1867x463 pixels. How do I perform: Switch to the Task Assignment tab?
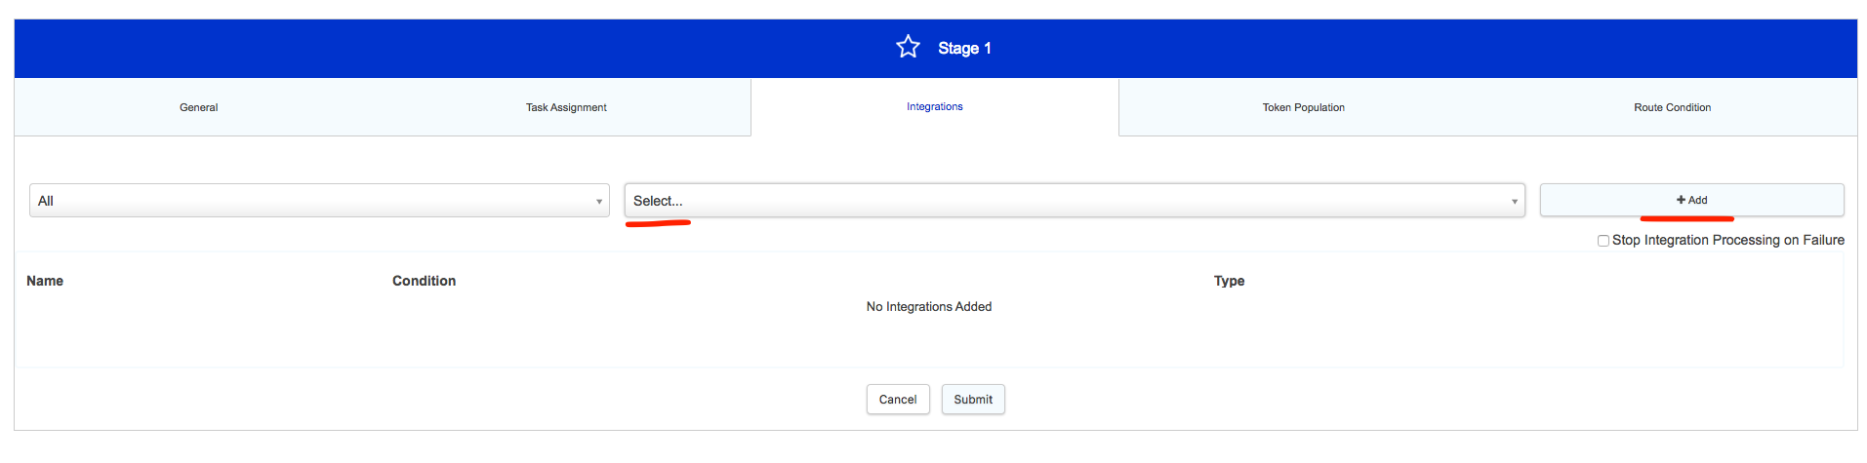point(566,107)
